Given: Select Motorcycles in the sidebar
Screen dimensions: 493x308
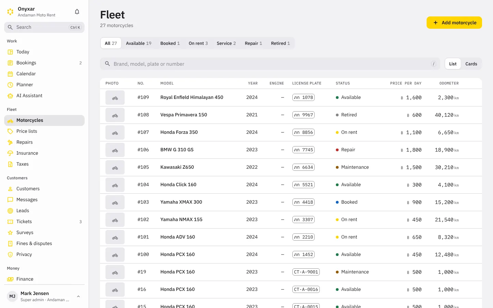Looking at the screenshot, I should click(x=44, y=120).
